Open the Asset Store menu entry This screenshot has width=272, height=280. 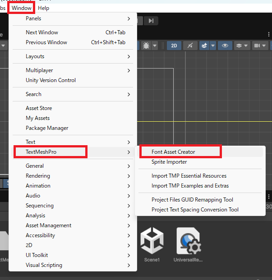pyautogui.click(x=73, y=108)
